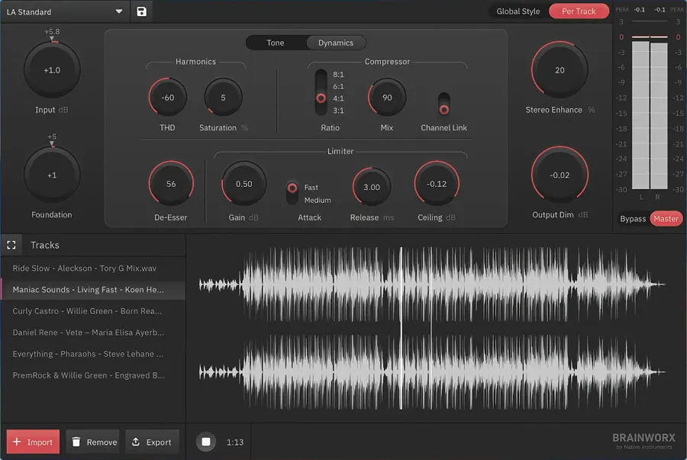Click the expand icon beside Tracks
The width and height of the screenshot is (687, 460).
pos(11,245)
